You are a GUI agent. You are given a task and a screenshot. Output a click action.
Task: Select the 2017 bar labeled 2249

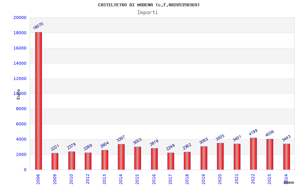171,161
